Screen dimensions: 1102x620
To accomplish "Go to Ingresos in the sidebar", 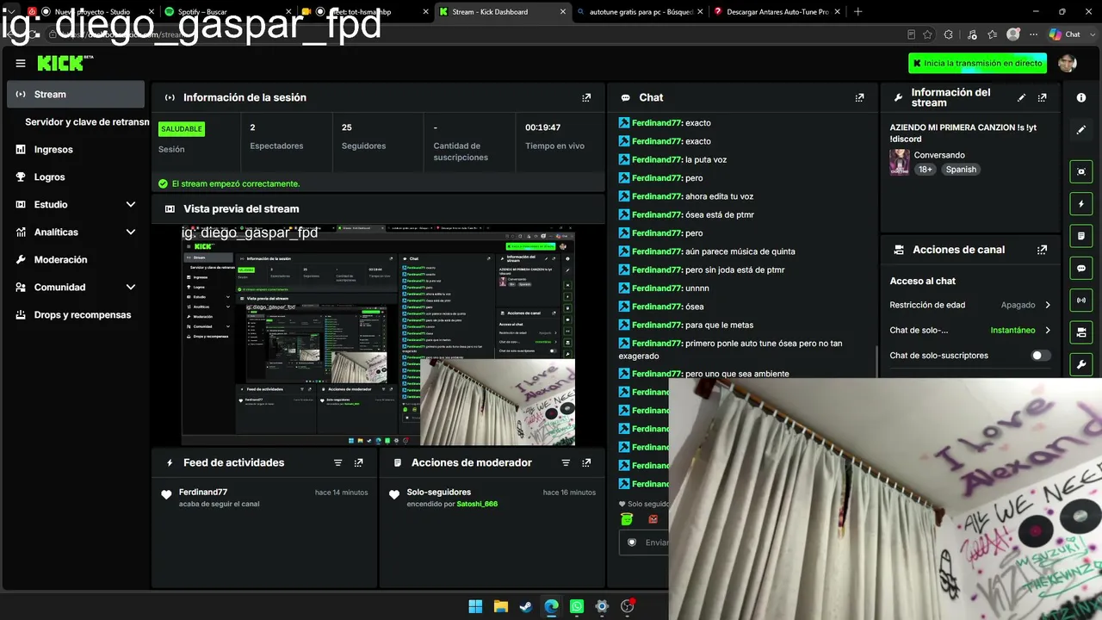I will tap(77, 149).
